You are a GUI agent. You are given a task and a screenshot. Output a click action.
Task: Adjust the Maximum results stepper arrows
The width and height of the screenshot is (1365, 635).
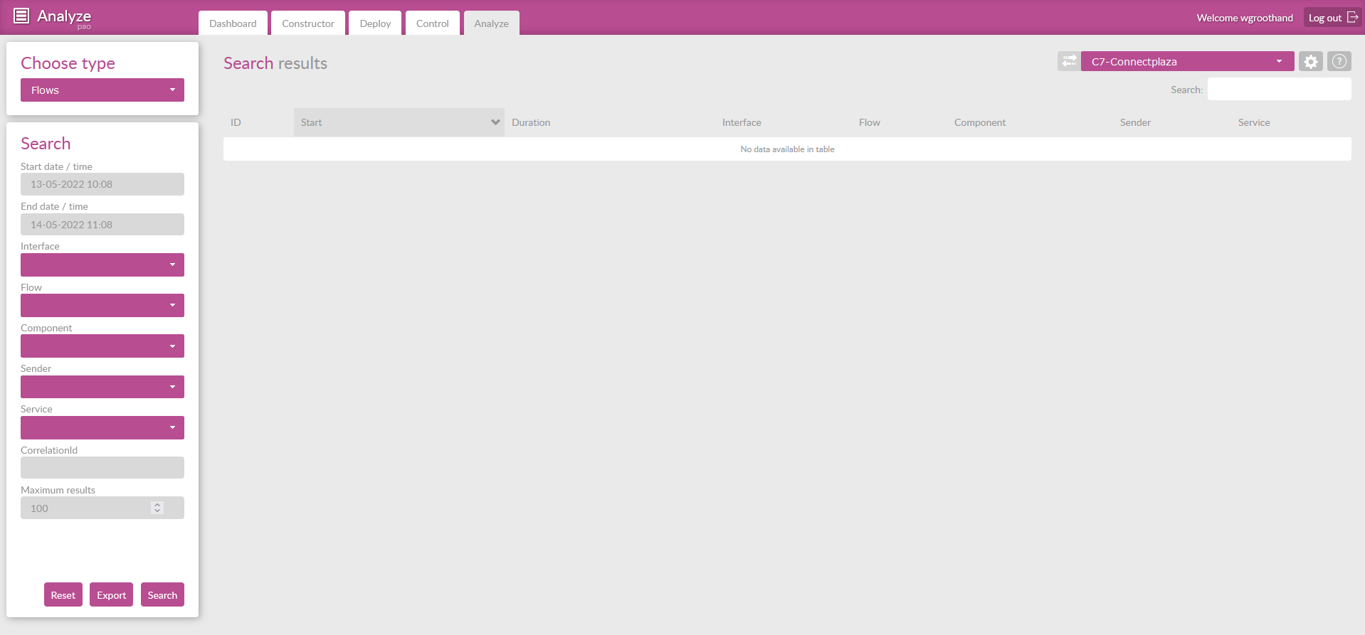coord(157,508)
